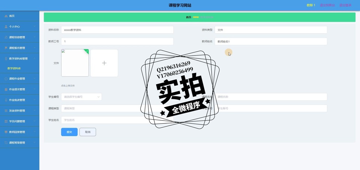Click the 发放资料管理 list icon
This screenshot has height=170, width=360.
click(x=6, y=111)
